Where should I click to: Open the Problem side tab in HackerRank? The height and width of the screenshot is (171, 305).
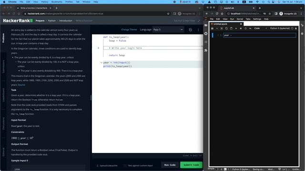pyautogui.click(x=3, y=38)
